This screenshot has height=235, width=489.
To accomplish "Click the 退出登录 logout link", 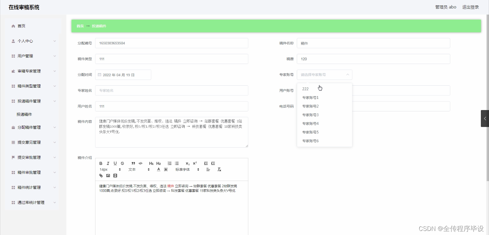I will click(470, 7).
